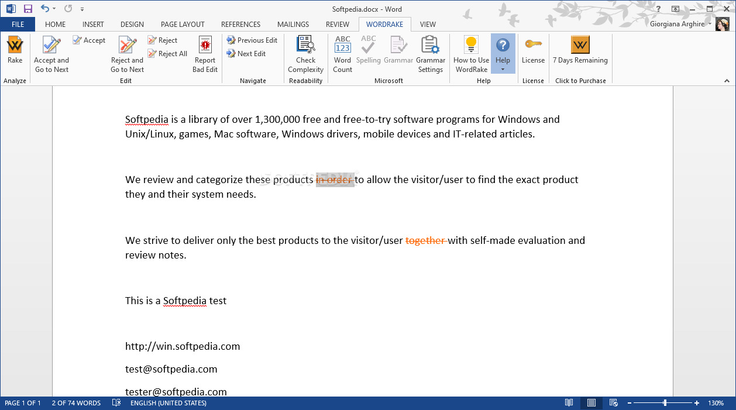Accept the current edit
Screen dimensions: 736x410
point(89,40)
